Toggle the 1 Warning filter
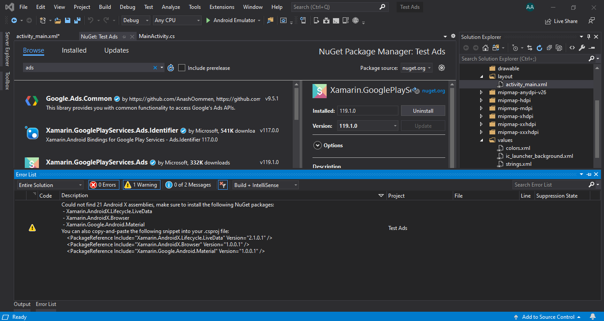Viewport: 604px width, 321px height. click(x=141, y=185)
